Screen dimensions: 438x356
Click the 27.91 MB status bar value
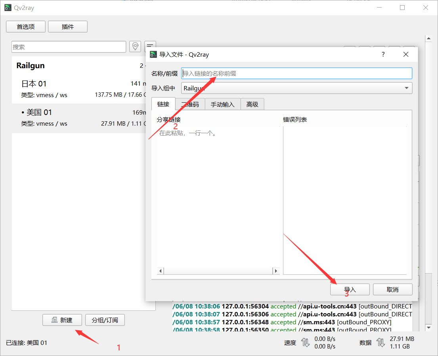coord(402,339)
